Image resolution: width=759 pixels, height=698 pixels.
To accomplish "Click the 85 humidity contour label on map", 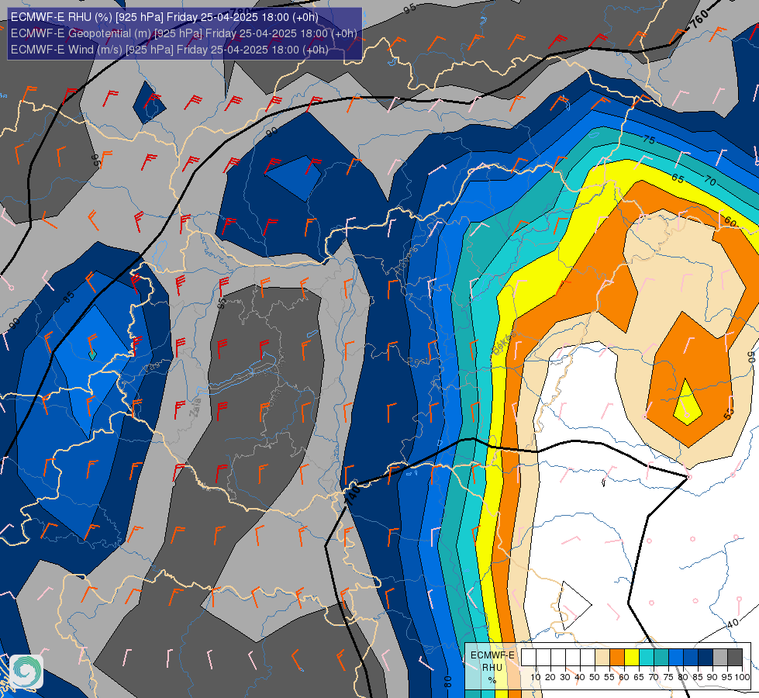I will pyautogui.click(x=69, y=297).
